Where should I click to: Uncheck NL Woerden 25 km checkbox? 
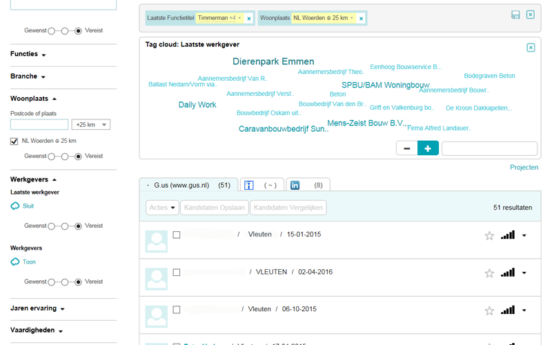coord(14,141)
